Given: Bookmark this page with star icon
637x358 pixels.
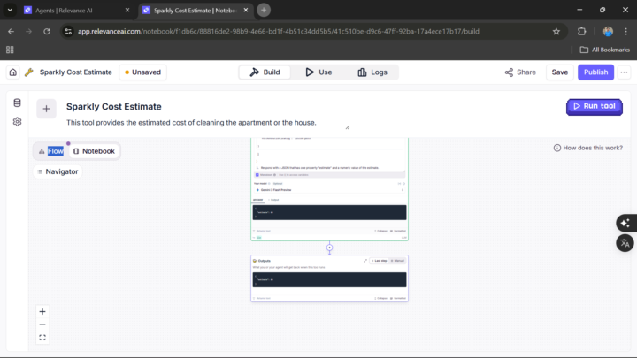Looking at the screenshot, I should (556, 31).
